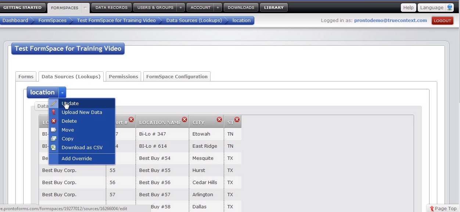Remove the CITY column using its red X
This screenshot has width=460, height=212.
[x=219, y=120]
